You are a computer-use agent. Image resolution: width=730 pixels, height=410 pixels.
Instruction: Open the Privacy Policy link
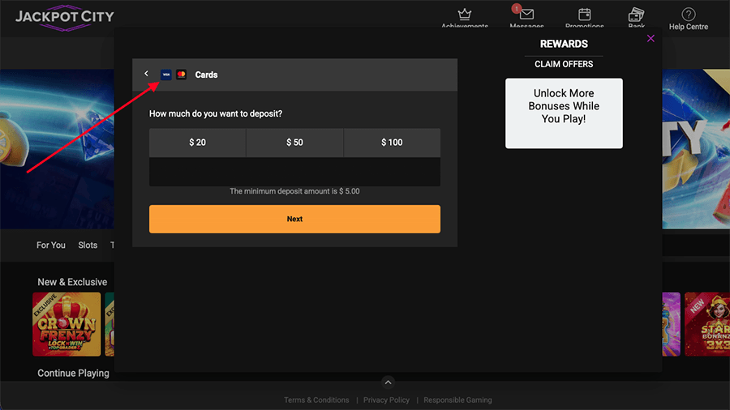[386, 399]
